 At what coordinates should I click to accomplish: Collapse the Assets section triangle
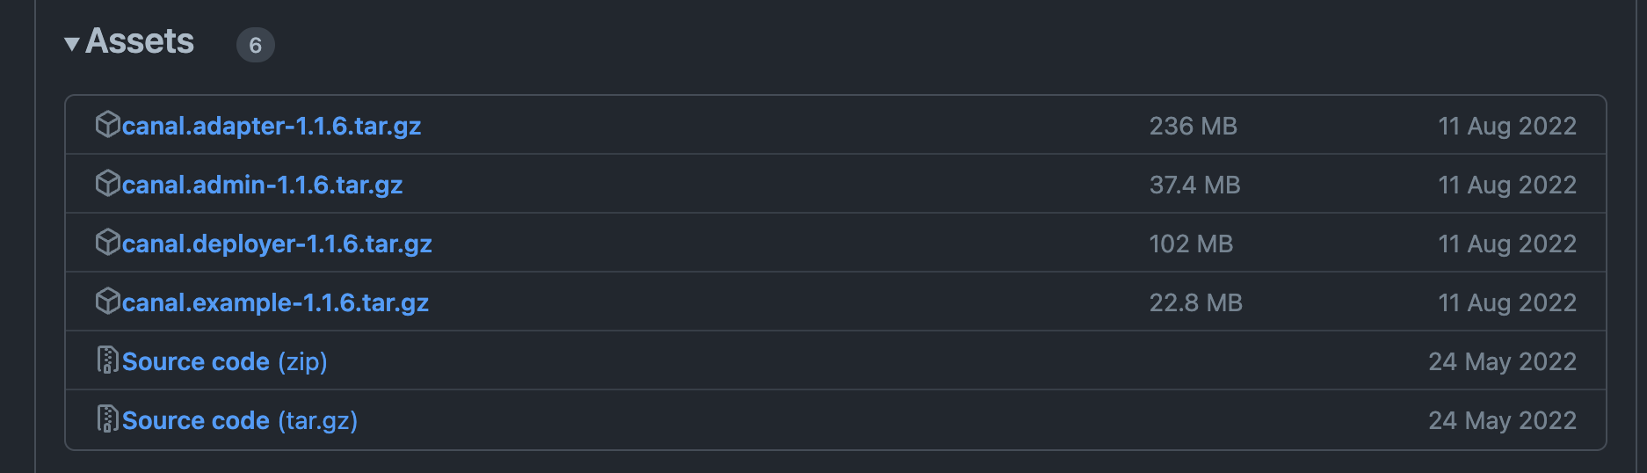[72, 43]
